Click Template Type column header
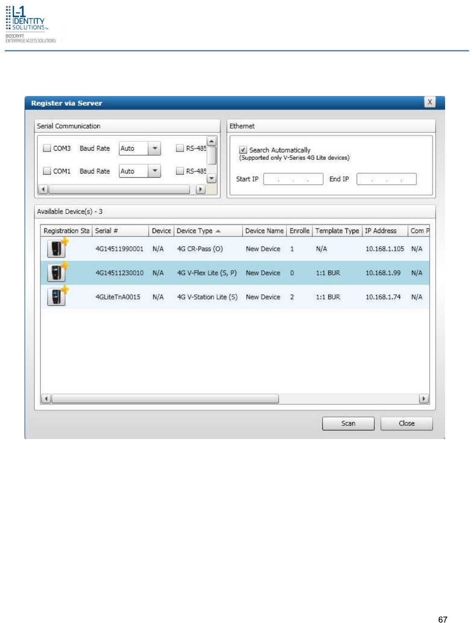 (x=337, y=231)
